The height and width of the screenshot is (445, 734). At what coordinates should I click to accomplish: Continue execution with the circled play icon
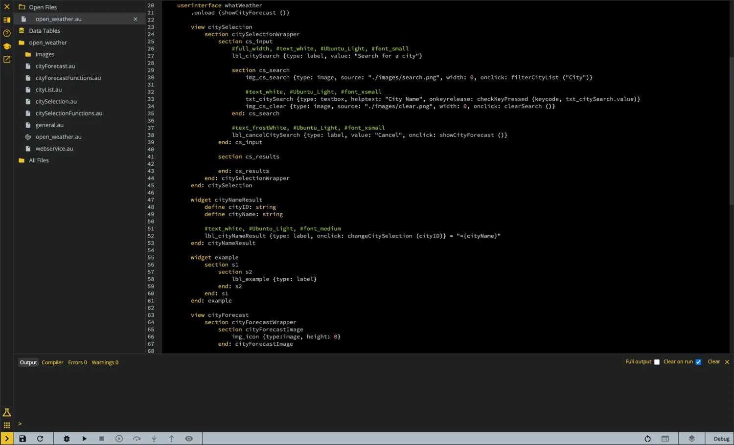point(119,439)
